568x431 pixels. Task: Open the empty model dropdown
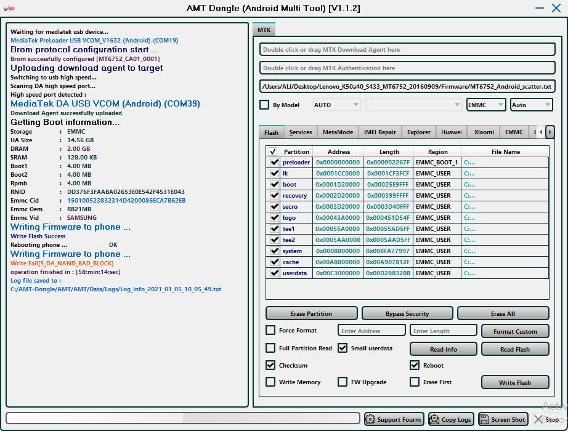414,105
